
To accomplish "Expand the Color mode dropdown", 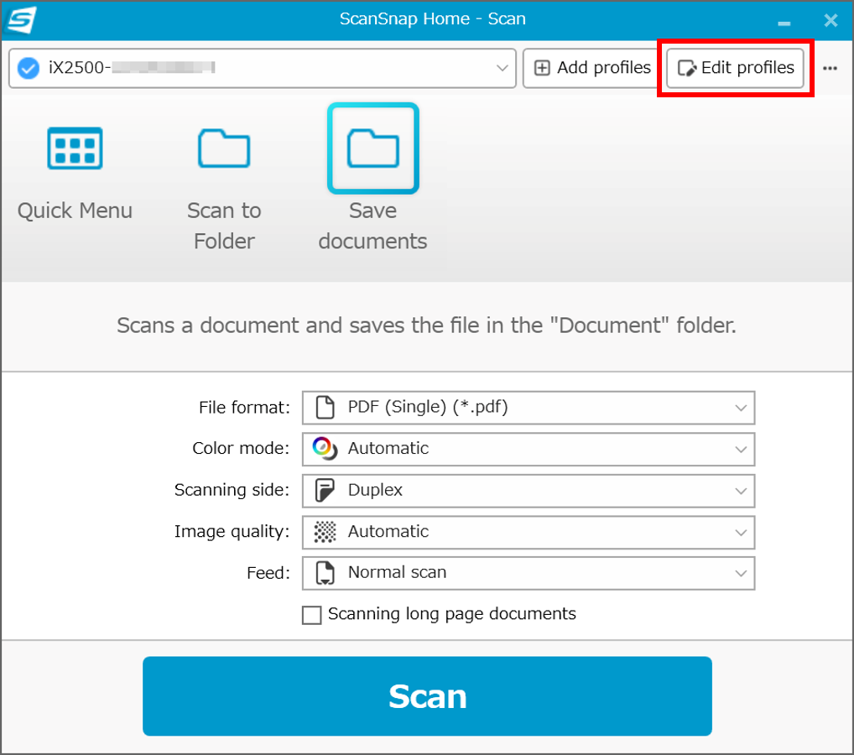I will (x=529, y=449).
